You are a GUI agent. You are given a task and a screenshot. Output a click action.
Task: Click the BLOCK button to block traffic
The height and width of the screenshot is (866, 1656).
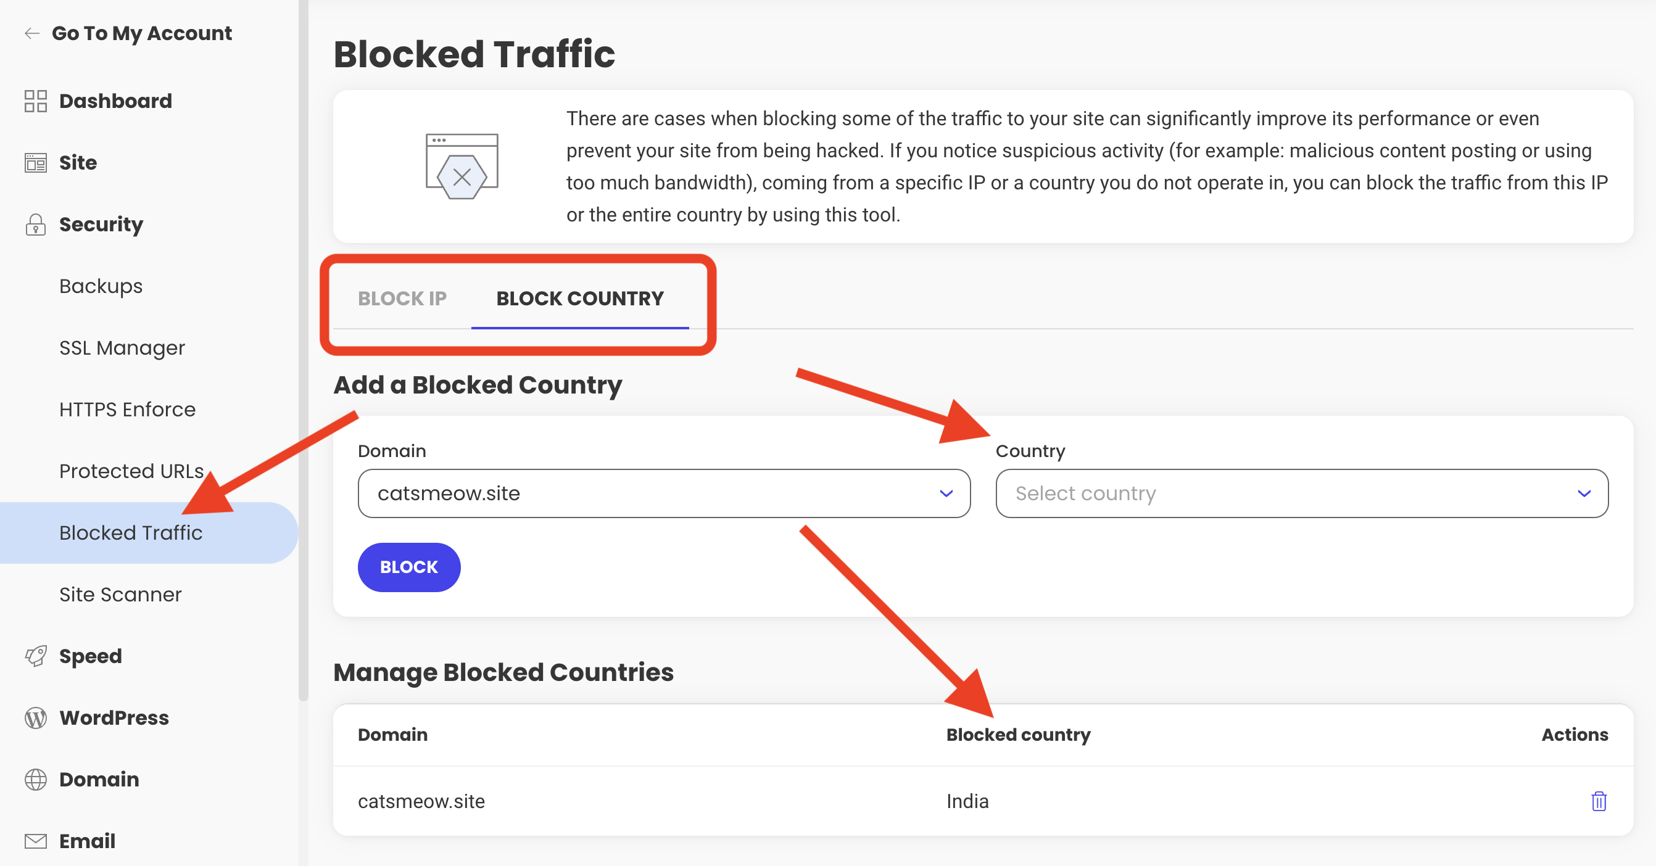click(408, 566)
